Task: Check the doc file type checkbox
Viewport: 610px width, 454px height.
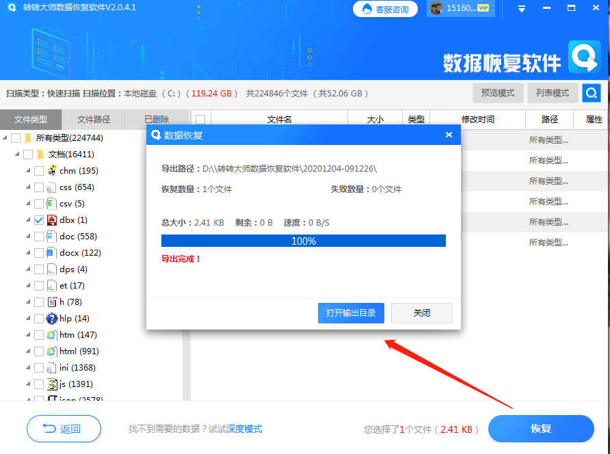Action: (39, 236)
